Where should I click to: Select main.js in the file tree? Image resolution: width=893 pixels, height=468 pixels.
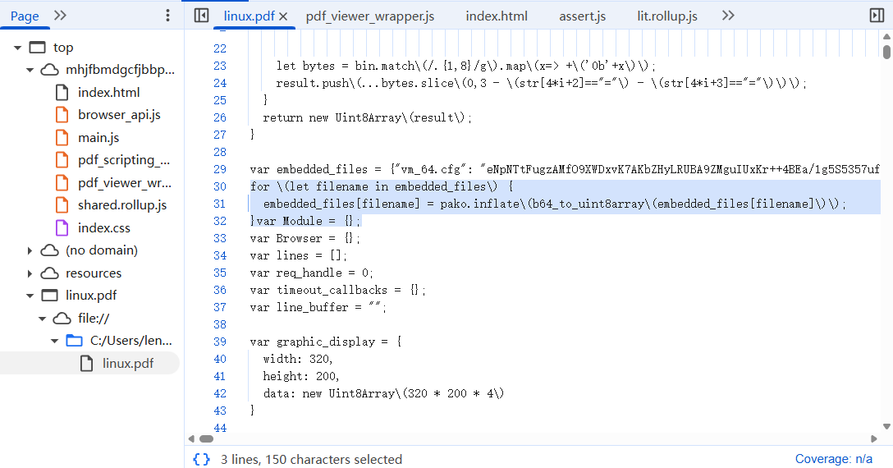(98, 137)
